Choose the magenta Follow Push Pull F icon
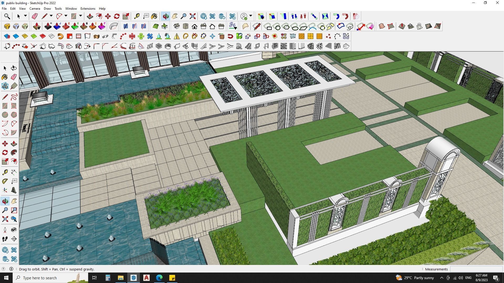The height and width of the screenshot is (283, 504). click(102, 26)
